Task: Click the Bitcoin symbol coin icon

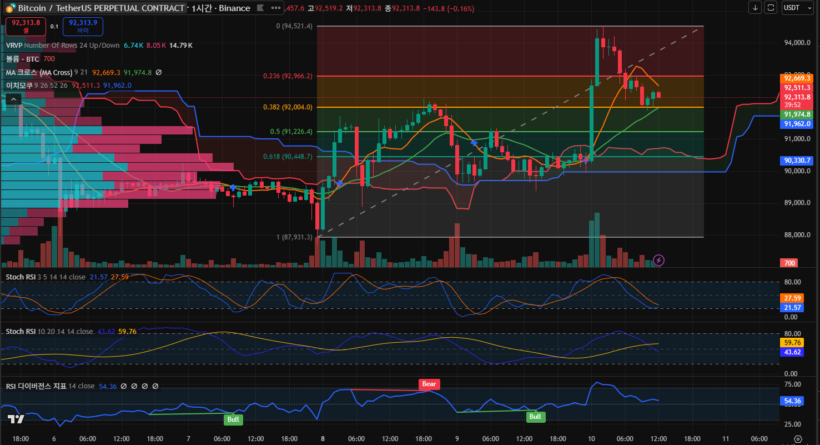Action: pos(11,8)
